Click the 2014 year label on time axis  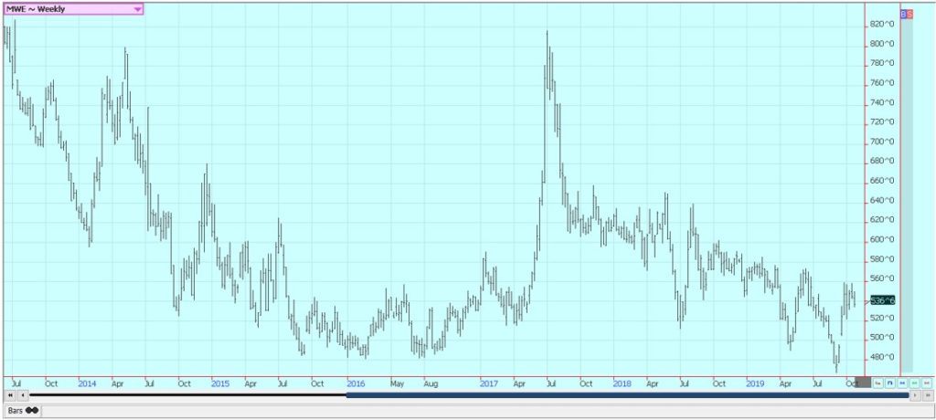[x=87, y=383]
